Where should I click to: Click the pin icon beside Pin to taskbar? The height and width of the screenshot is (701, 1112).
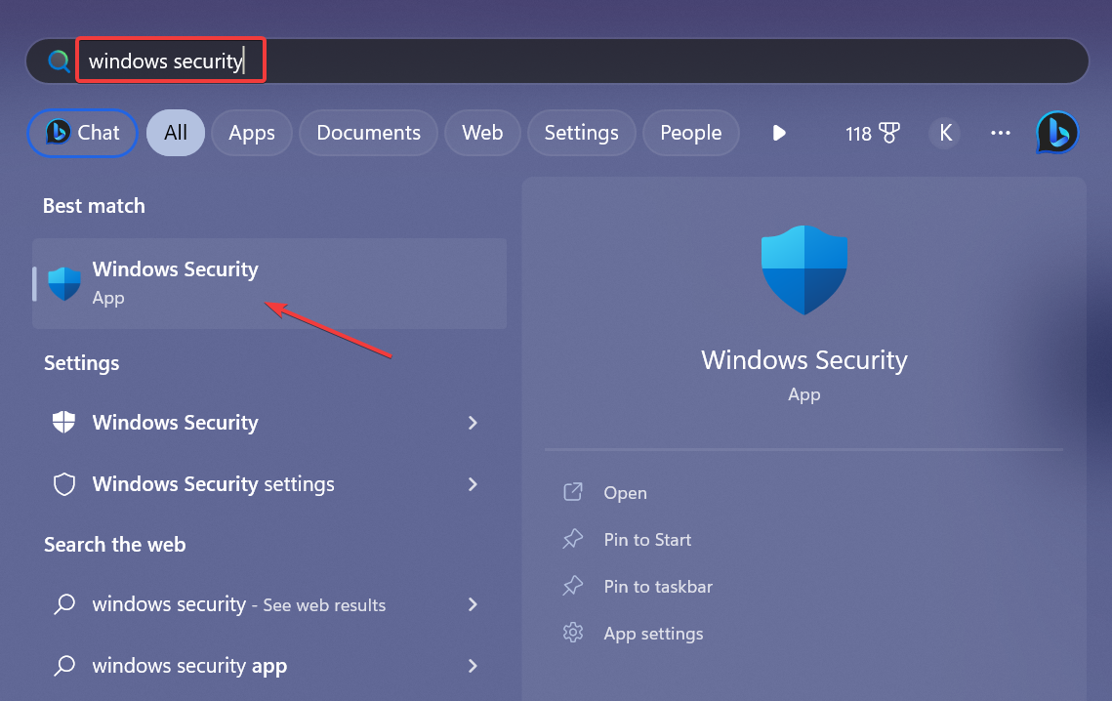(x=573, y=586)
